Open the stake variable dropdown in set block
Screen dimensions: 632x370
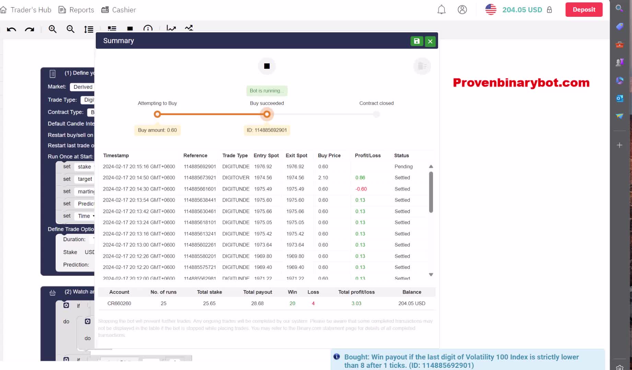(x=84, y=167)
